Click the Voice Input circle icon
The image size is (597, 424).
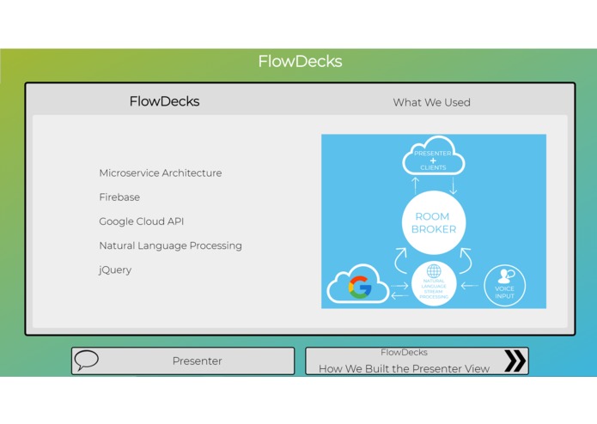pyautogui.click(x=504, y=285)
